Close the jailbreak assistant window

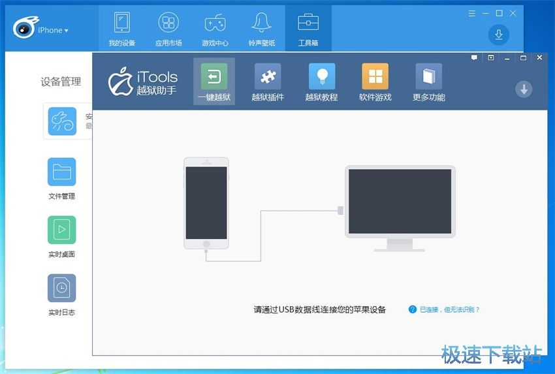point(539,57)
